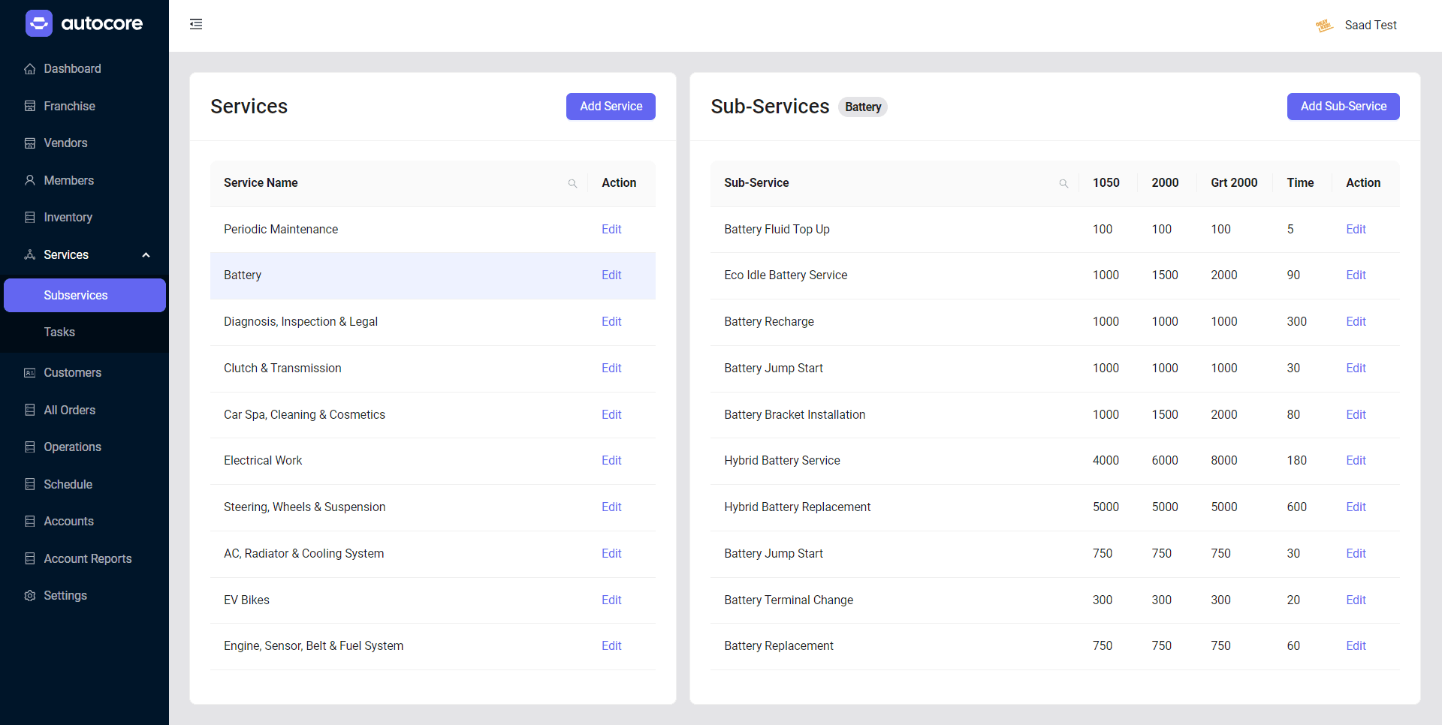Click the Sub-Service column search icon
The width and height of the screenshot is (1442, 725).
click(1063, 183)
